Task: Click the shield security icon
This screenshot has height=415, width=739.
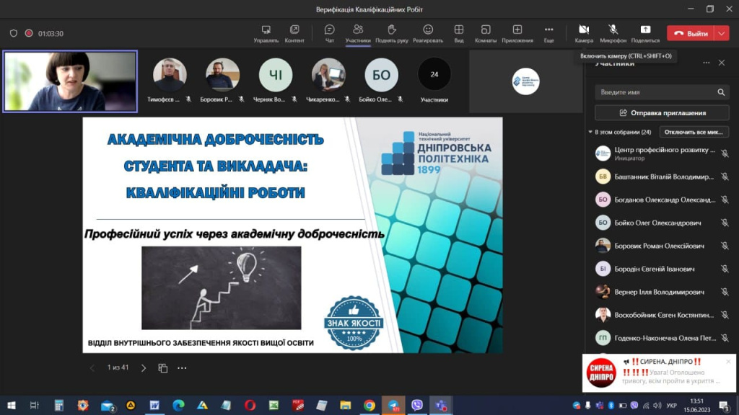Action: (x=14, y=33)
